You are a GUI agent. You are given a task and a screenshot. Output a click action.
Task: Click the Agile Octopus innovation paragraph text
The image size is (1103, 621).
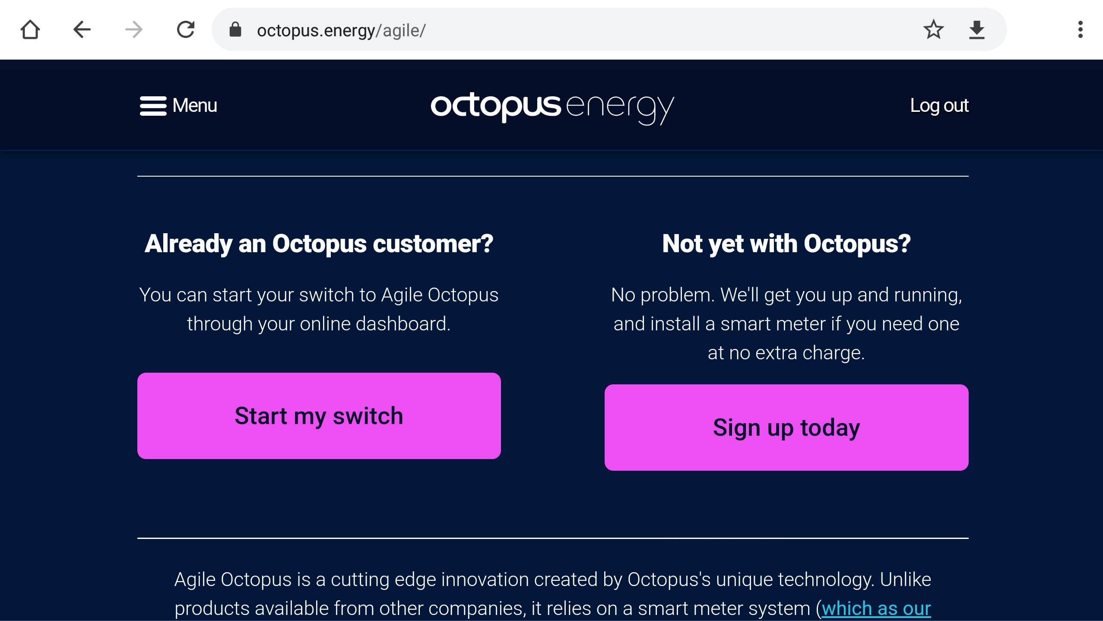click(552, 594)
